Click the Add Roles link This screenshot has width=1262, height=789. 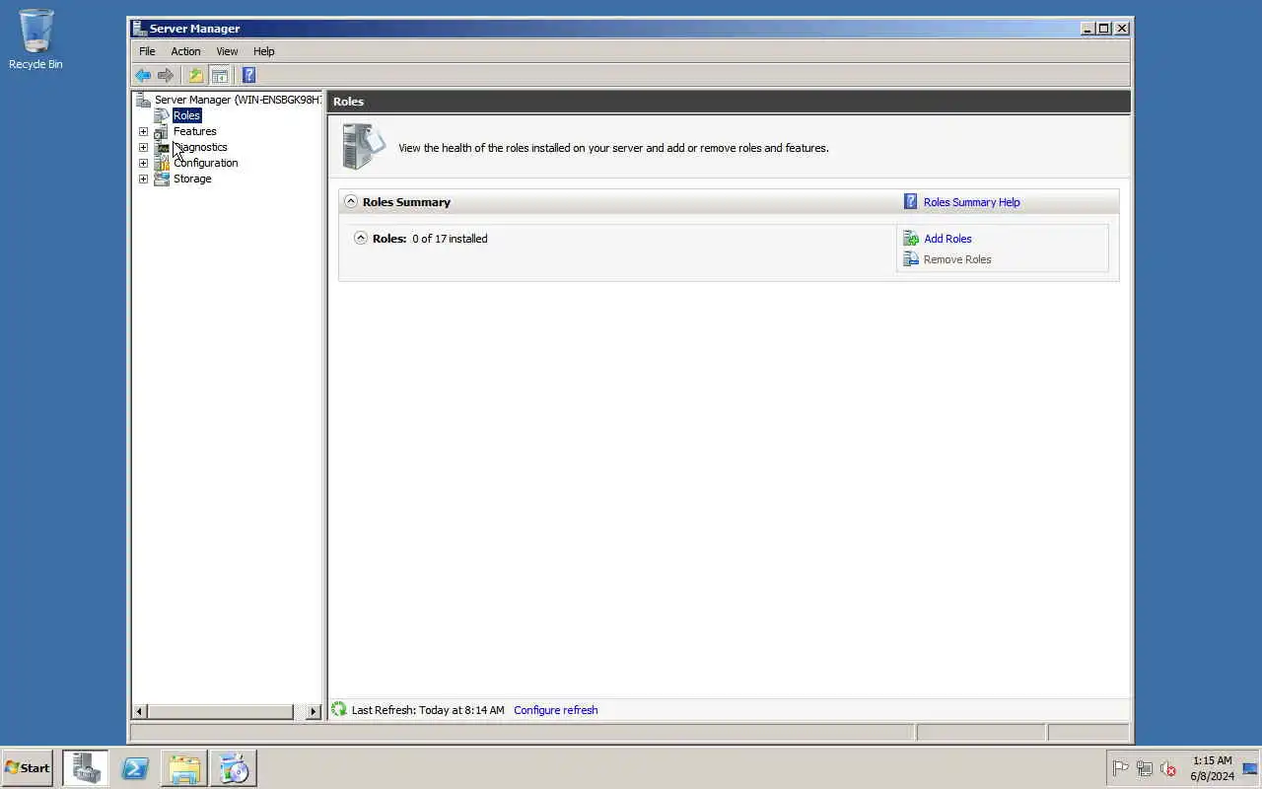pyautogui.click(x=947, y=239)
